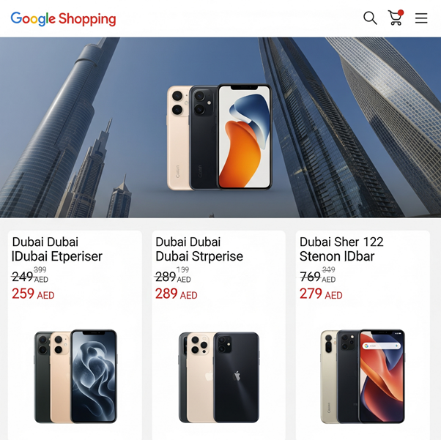441x440 pixels.
Task: Open the Dubai Sher 122 product title
Action: coord(341,249)
